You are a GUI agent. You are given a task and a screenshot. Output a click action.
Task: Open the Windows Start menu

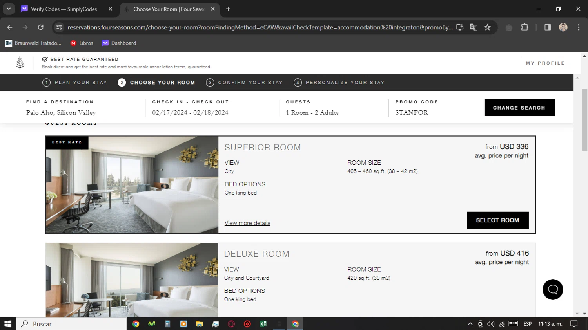coord(8,324)
